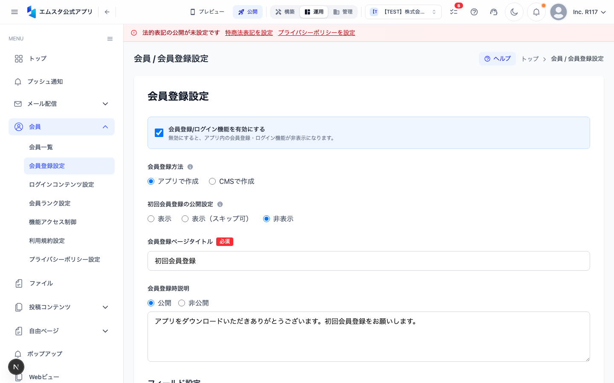614x383 pixels.
Task: Select 公開 for 会員登録時説明
Action: point(151,303)
